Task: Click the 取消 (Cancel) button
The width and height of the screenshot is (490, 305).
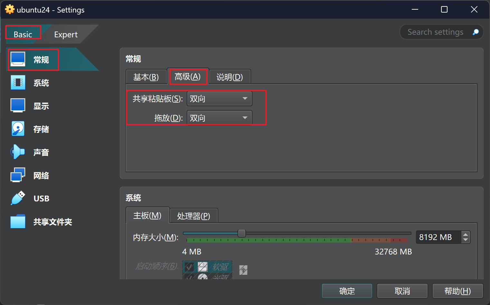Action: point(402,291)
